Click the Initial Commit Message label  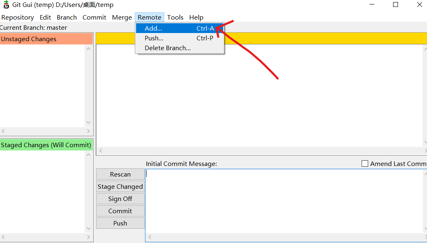click(181, 163)
